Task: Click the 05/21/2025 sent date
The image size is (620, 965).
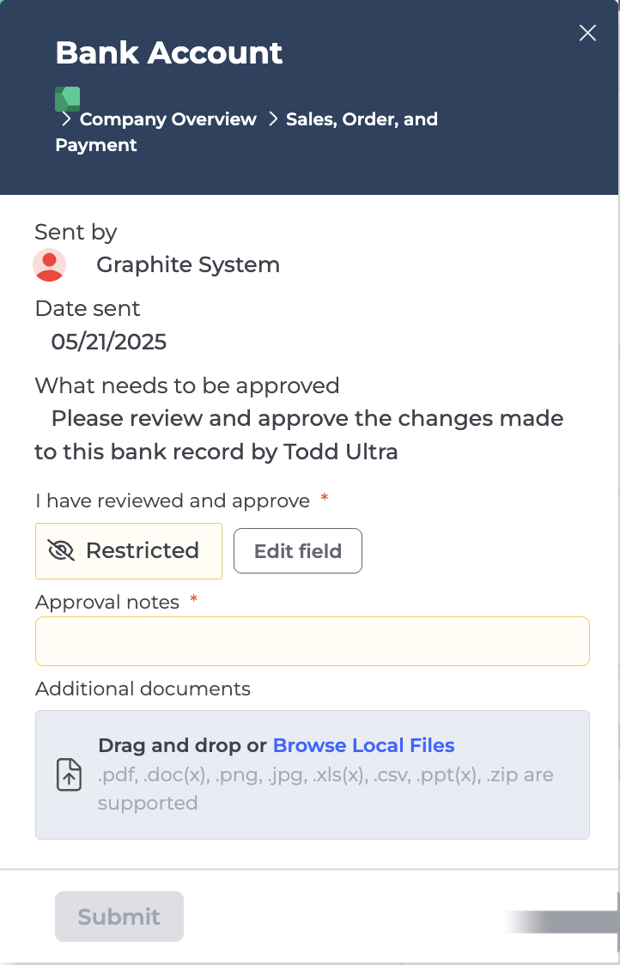Action: click(109, 342)
